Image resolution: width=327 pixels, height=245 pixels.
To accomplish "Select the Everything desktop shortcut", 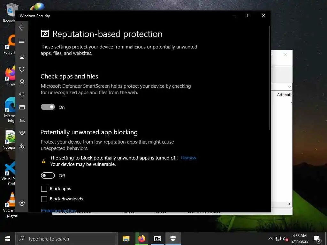I will pyautogui.click(x=9, y=45).
